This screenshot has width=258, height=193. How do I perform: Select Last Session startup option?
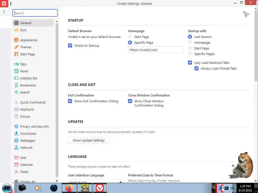190,37
